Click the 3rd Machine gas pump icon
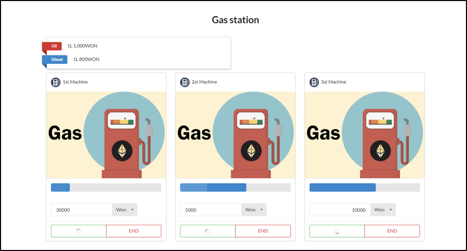This screenshot has width=467, height=251. [314, 82]
